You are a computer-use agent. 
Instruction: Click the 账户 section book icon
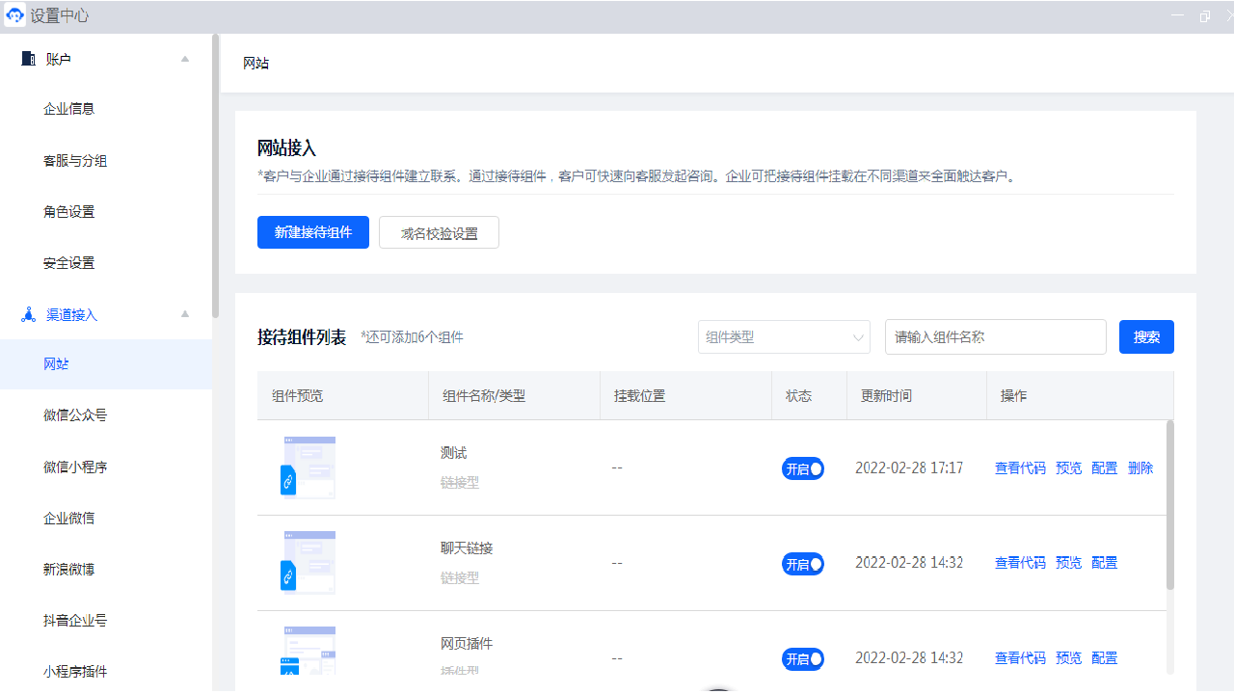pyautogui.click(x=27, y=58)
